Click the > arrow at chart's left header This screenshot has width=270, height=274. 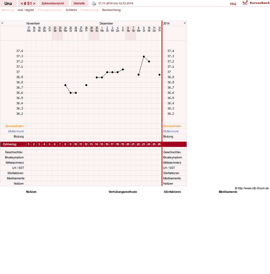2,23
